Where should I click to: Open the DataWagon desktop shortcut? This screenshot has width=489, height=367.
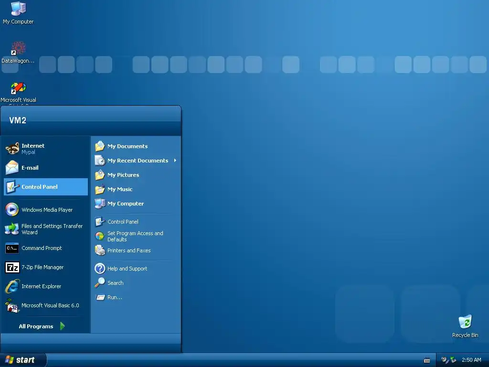[x=18, y=53]
